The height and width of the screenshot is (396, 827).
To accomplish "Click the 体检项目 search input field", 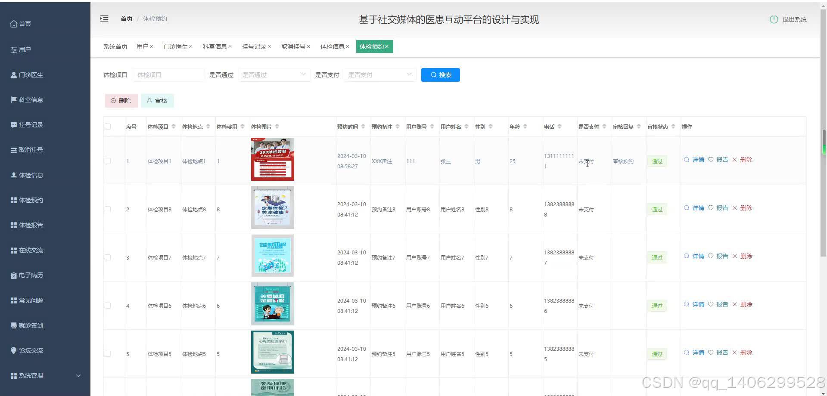I will [168, 75].
